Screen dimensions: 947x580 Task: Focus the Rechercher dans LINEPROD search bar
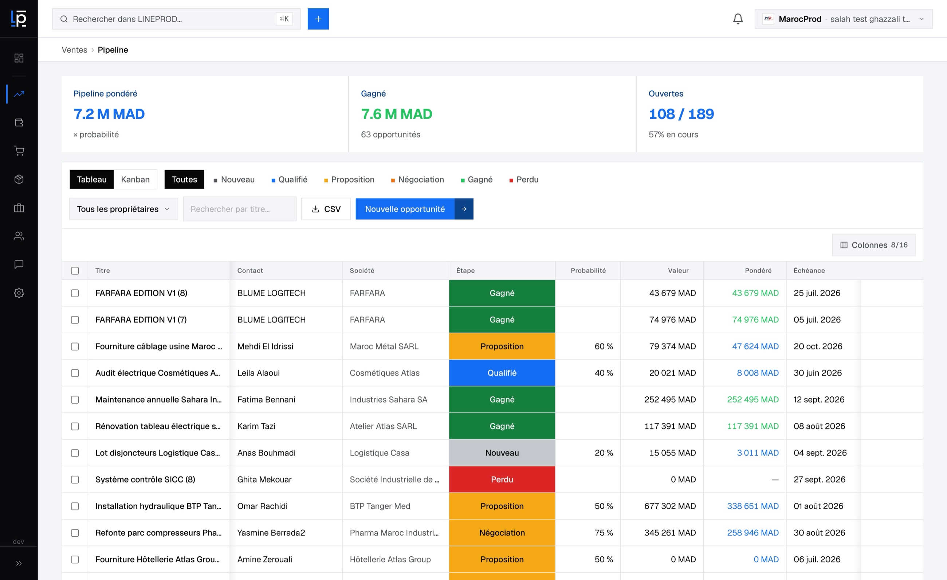tap(176, 19)
